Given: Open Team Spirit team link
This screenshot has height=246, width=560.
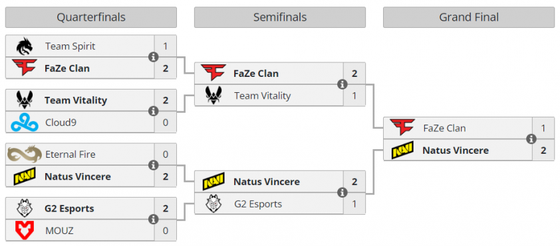Looking at the screenshot, I should 70,46.
